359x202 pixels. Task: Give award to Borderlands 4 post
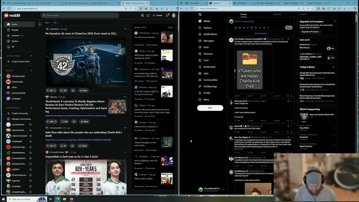click(74, 121)
